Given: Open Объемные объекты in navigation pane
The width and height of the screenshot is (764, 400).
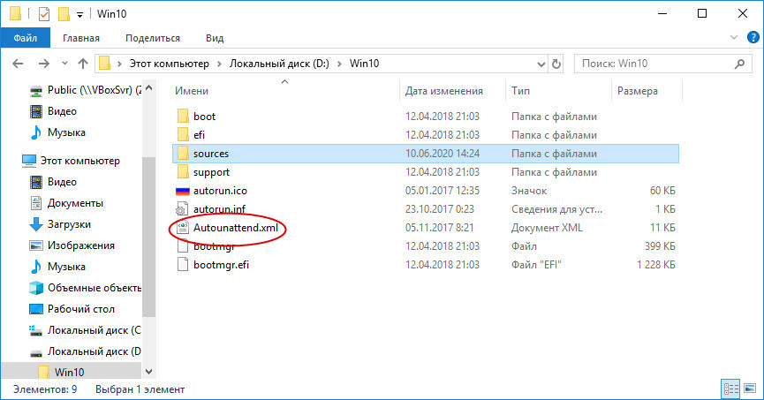Looking at the screenshot, I should 86,288.
